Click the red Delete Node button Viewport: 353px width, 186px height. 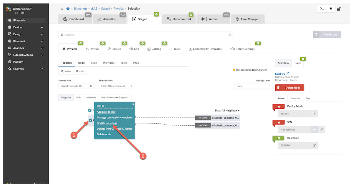[x=290, y=88]
